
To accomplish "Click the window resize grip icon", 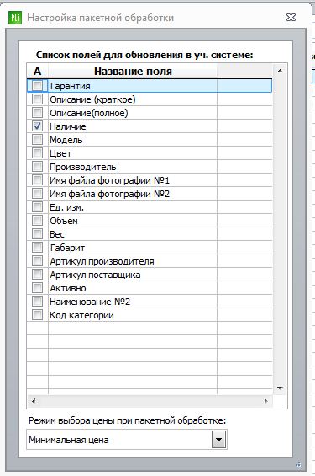I will tap(298, 464).
